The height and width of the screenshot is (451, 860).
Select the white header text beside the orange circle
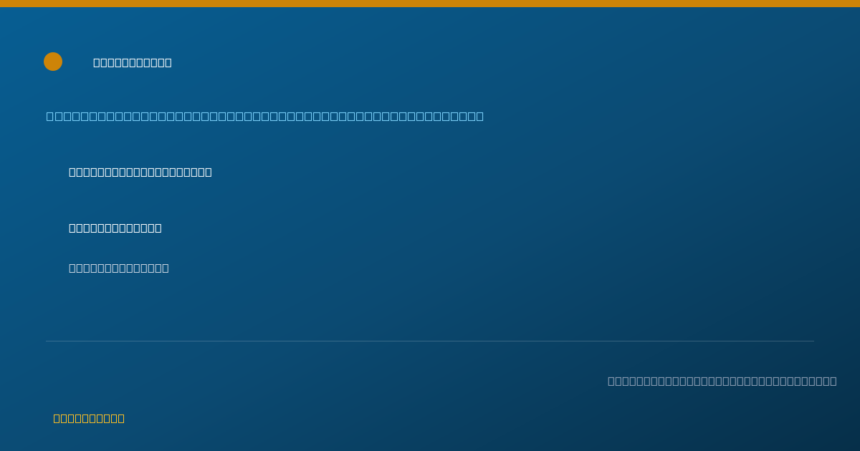133,62
